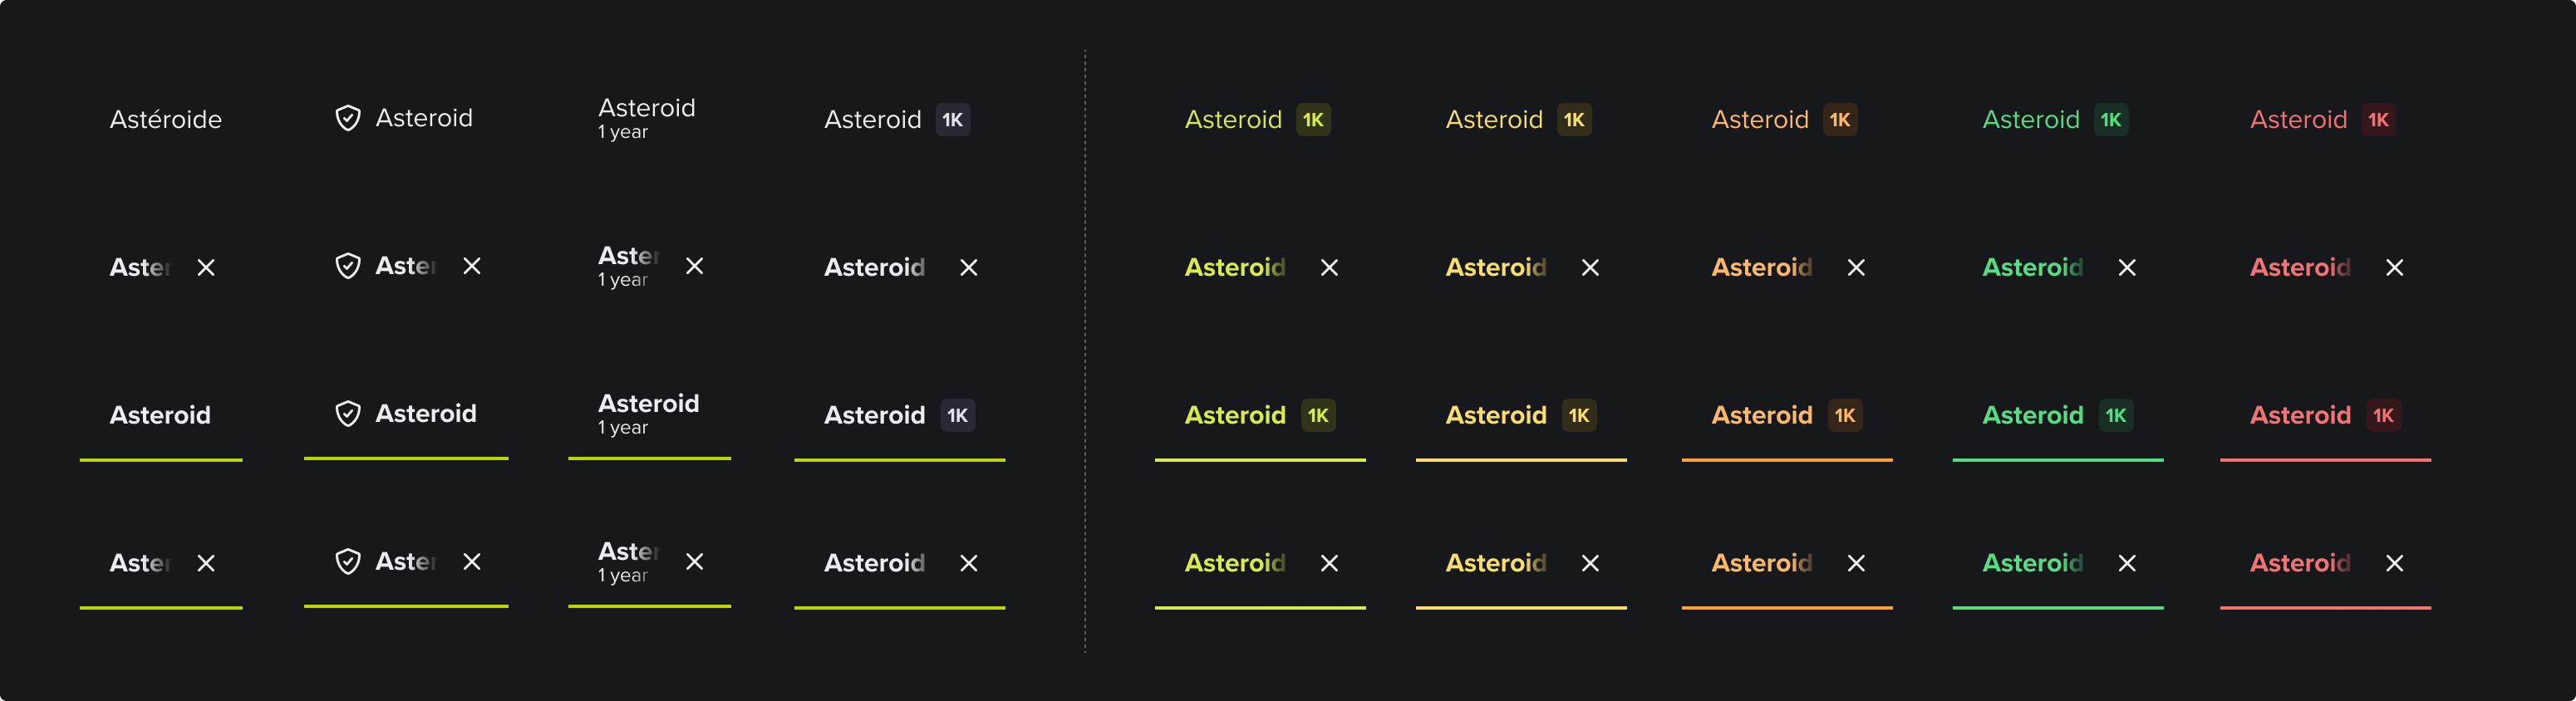Click the shield icon on the underlined bold Asteroid tab
2576x701 pixels.
(x=347, y=414)
